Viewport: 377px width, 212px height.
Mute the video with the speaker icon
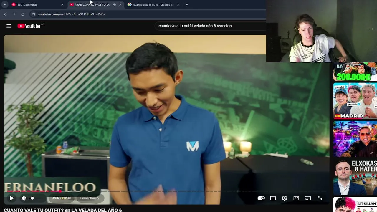point(24,198)
